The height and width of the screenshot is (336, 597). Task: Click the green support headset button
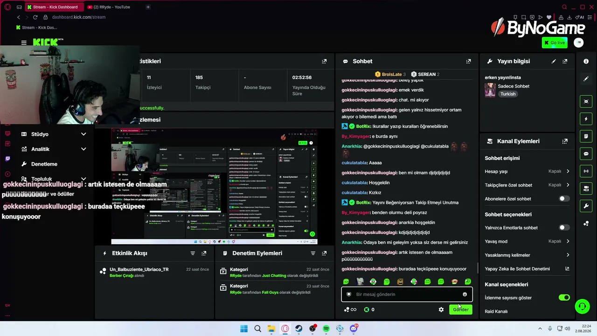click(582, 307)
